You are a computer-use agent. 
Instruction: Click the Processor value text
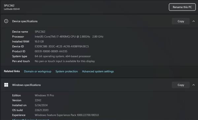(69, 36)
